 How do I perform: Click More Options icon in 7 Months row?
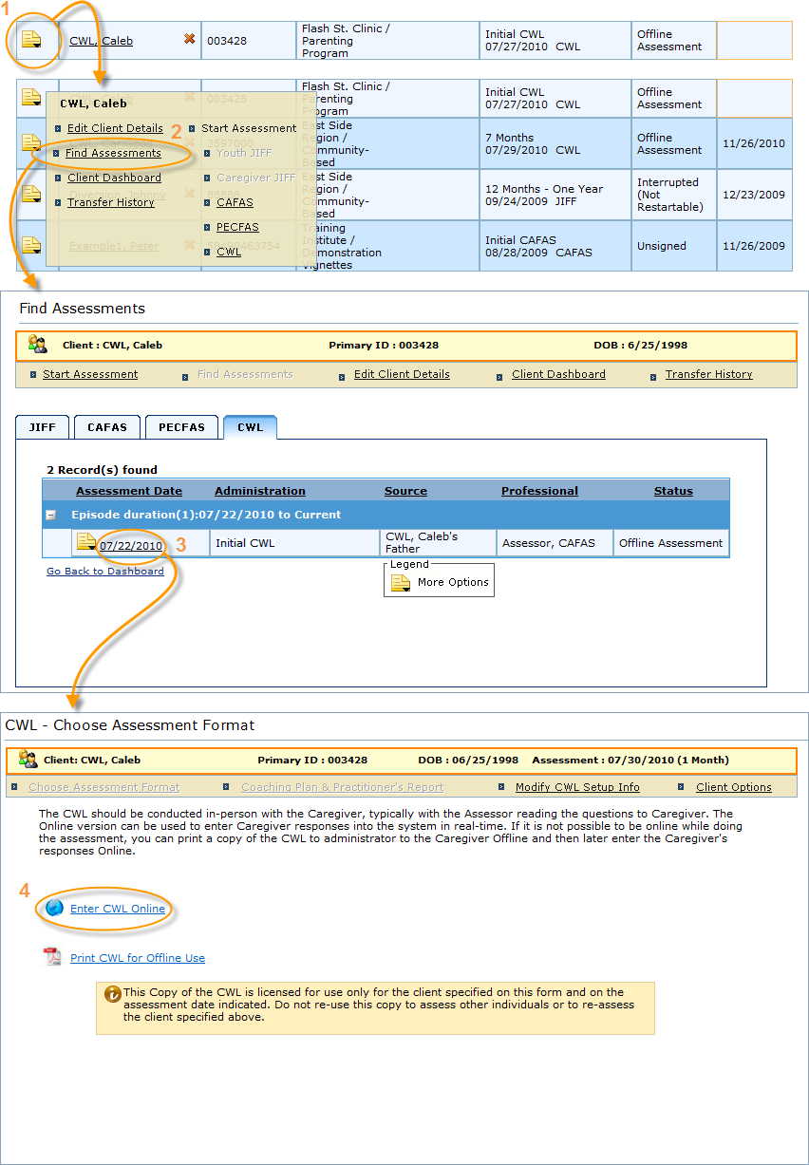click(31, 143)
